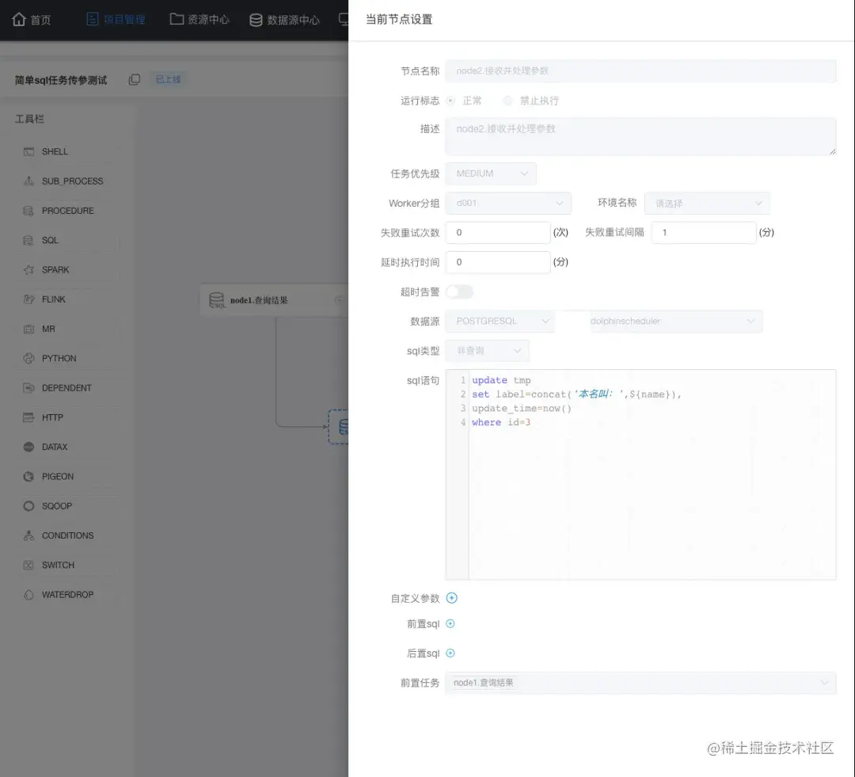This screenshot has width=855, height=777.
Task: Choose the PIGEON task icon
Action: pyautogui.click(x=29, y=476)
